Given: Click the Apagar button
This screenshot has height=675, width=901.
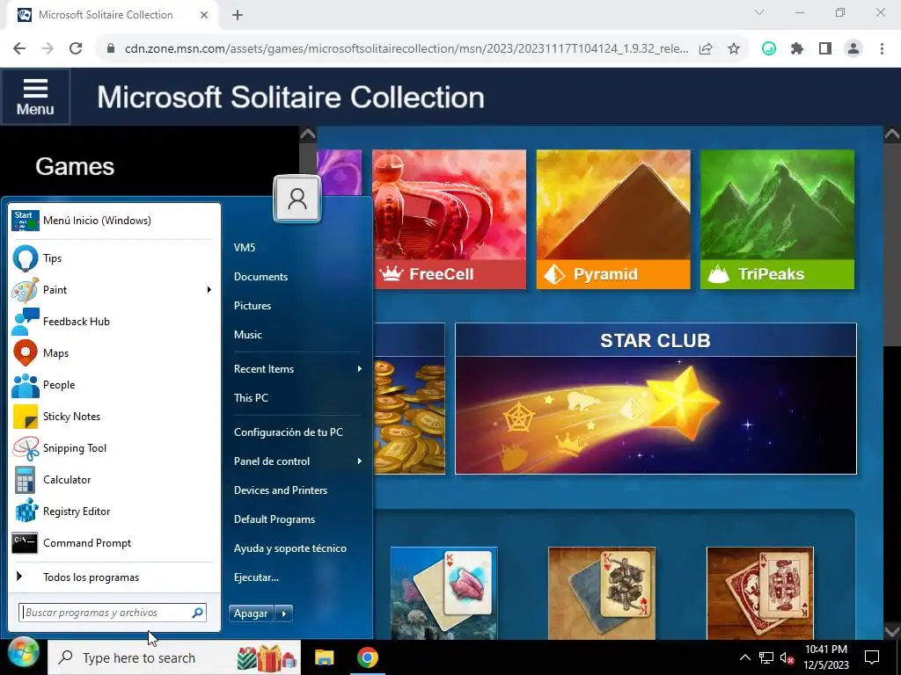Looking at the screenshot, I should click(251, 613).
